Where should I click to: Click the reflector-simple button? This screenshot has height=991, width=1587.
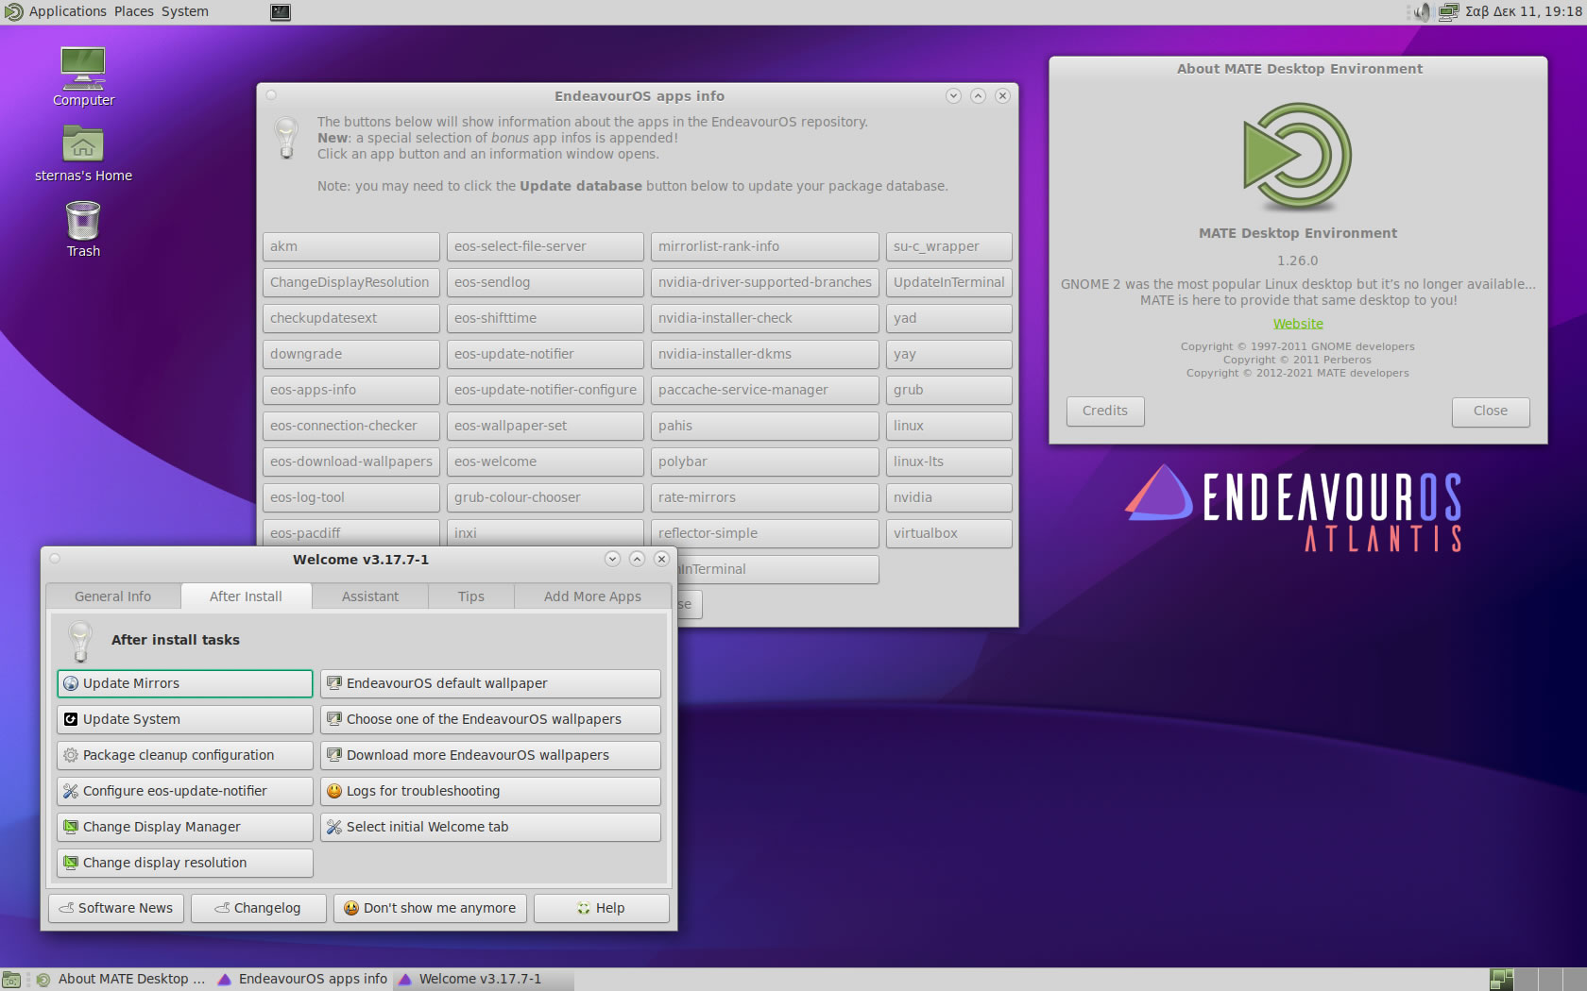click(764, 533)
